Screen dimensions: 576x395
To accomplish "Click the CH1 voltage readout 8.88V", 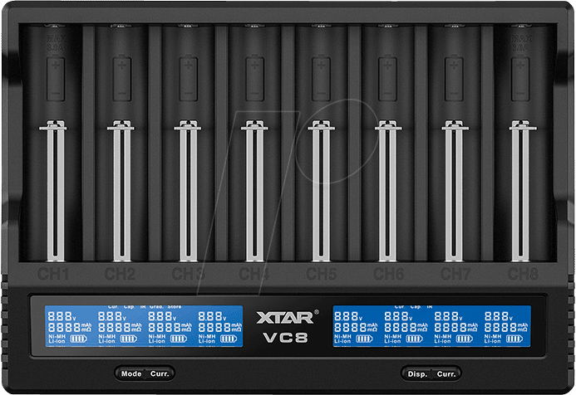I will 62,316.
